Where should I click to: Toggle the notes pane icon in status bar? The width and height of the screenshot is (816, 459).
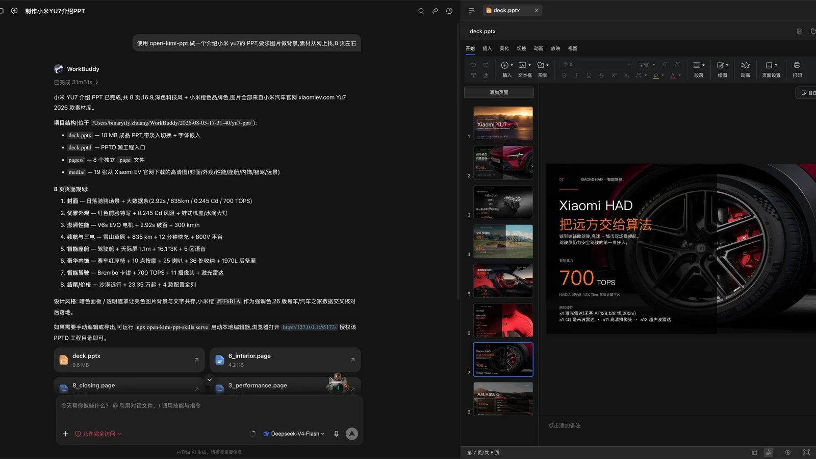point(769,452)
